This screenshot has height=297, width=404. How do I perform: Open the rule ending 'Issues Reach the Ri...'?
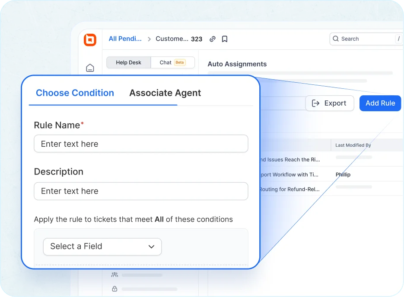[x=289, y=160]
